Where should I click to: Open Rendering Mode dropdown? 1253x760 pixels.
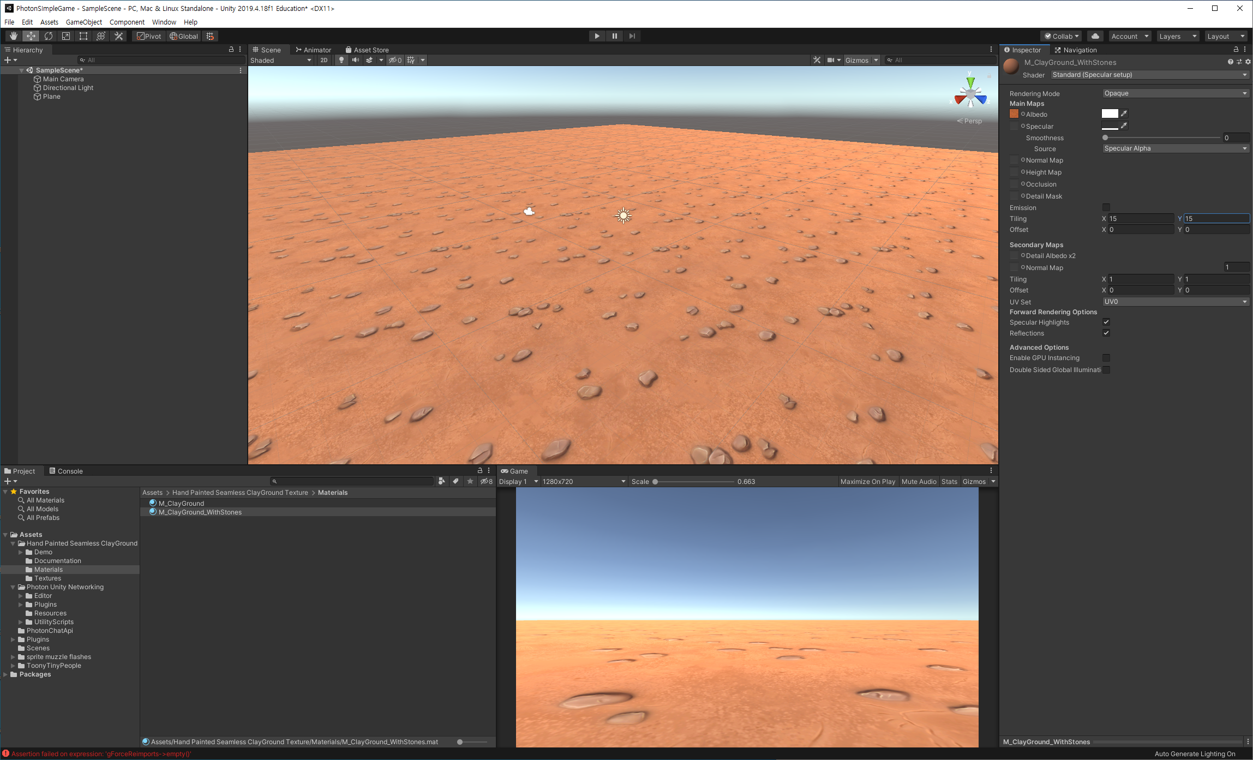pyautogui.click(x=1175, y=93)
